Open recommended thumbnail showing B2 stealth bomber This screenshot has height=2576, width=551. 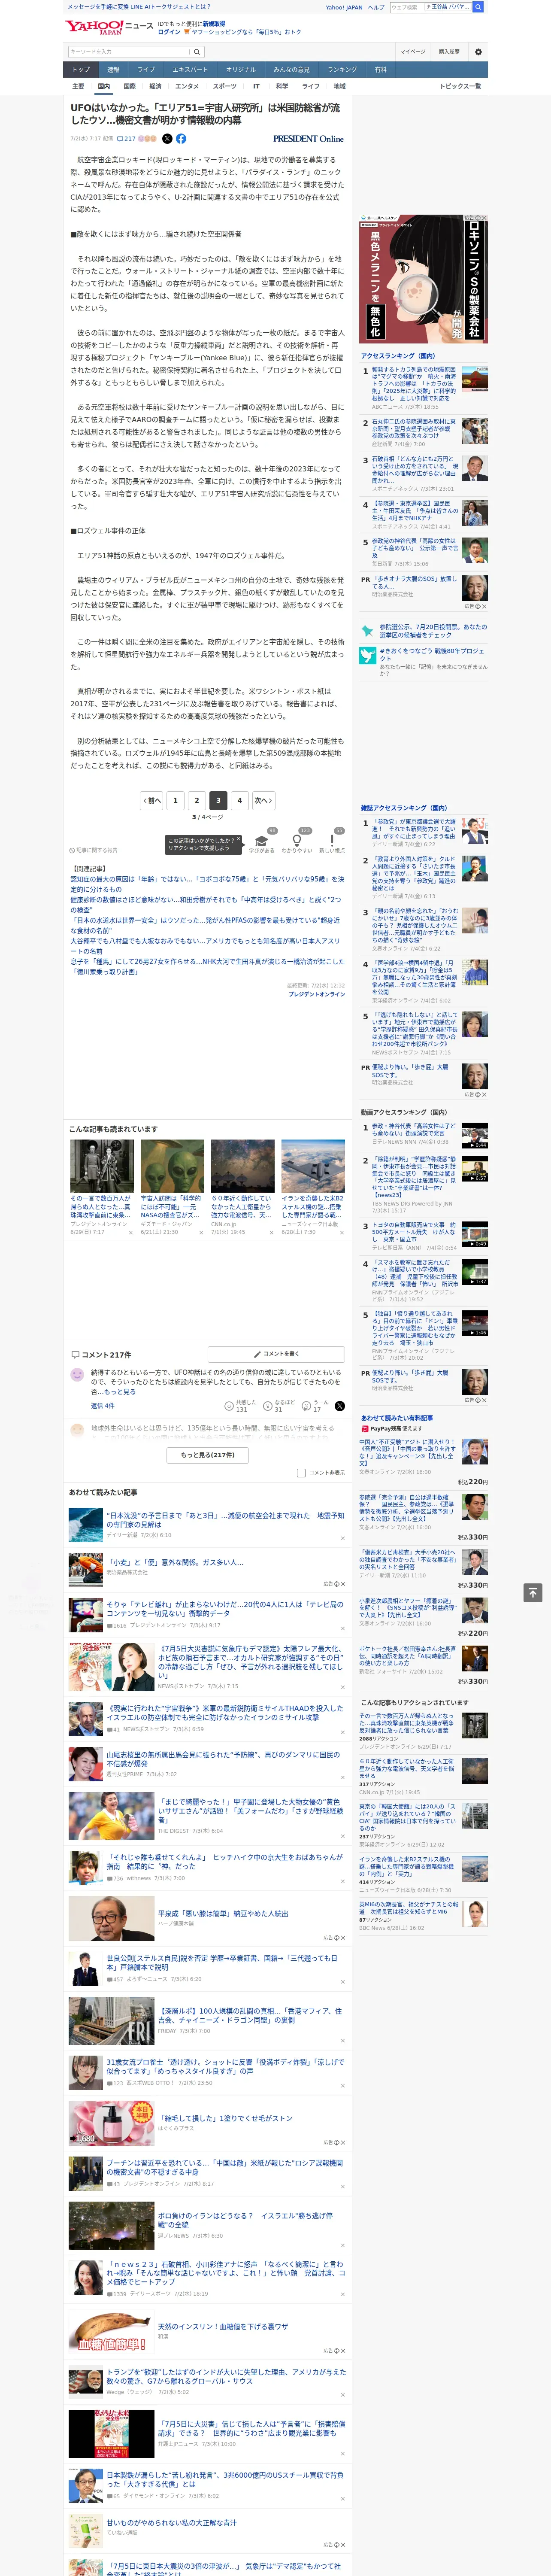pyautogui.click(x=313, y=1166)
